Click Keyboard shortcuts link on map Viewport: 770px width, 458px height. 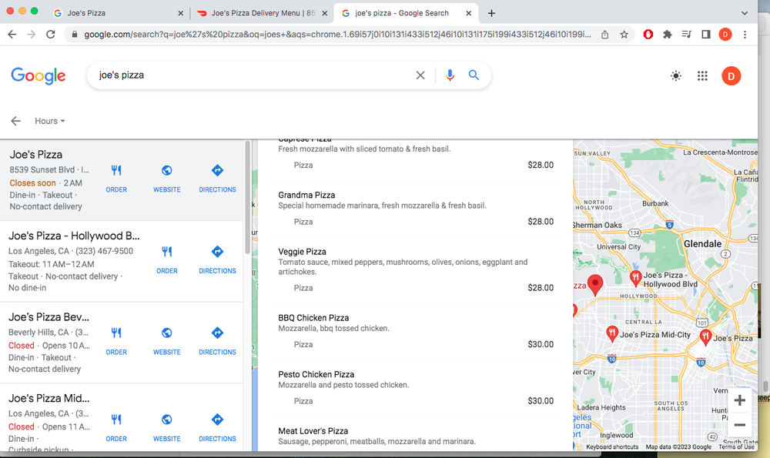611,446
